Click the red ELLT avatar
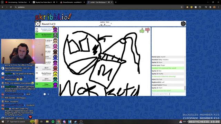The image size is (221, 124). coord(55,68)
